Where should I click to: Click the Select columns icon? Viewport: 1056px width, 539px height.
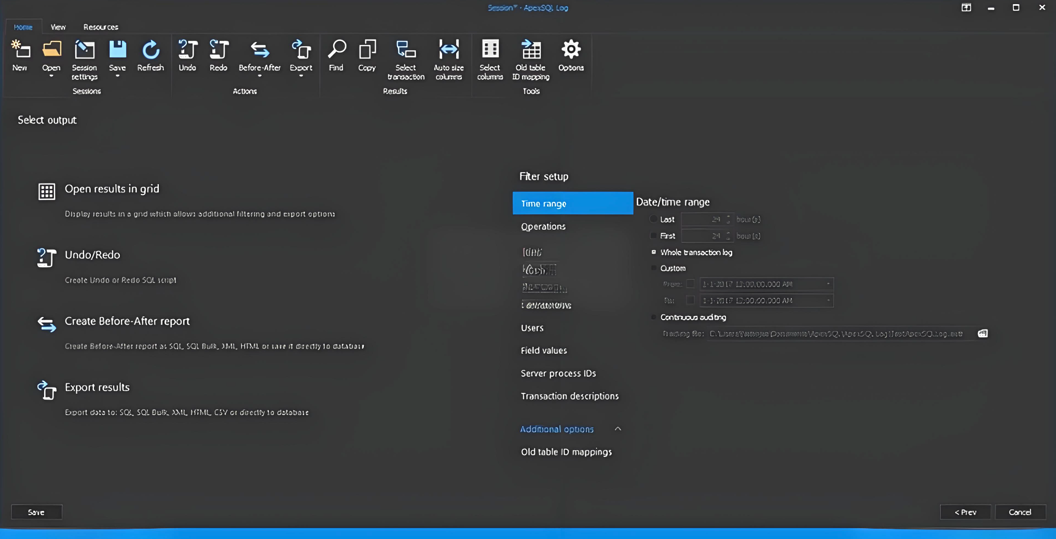tap(490, 49)
